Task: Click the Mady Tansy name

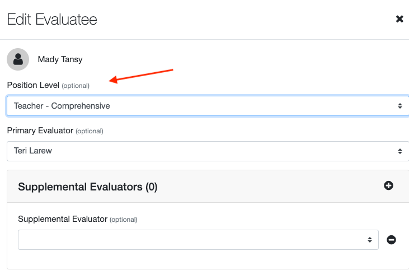Action: (60, 59)
